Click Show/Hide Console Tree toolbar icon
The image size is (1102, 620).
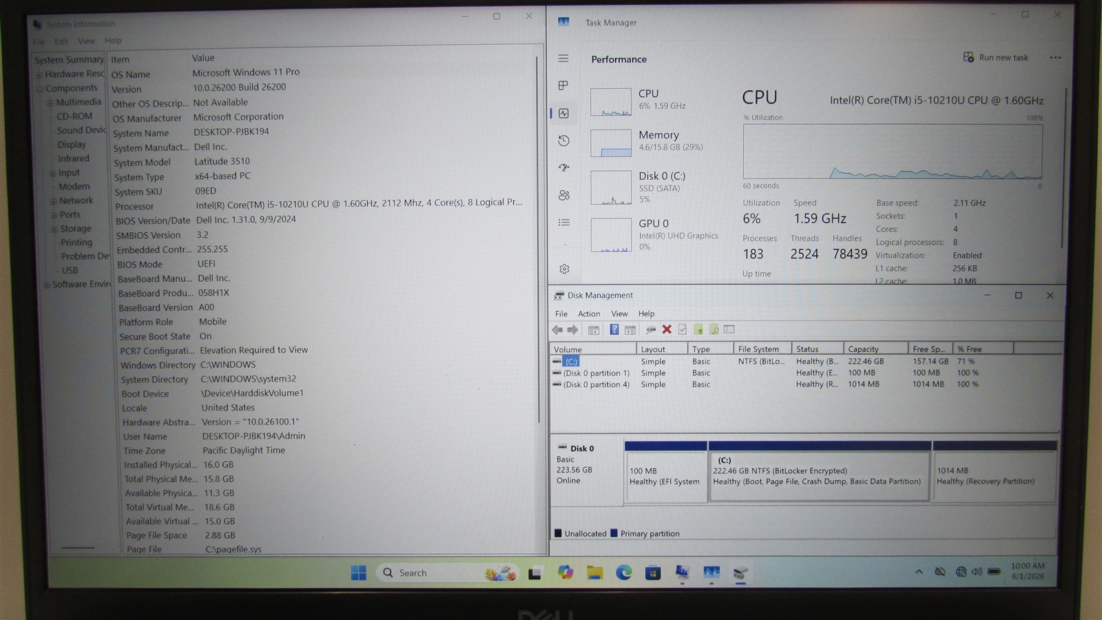pyautogui.click(x=594, y=330)
